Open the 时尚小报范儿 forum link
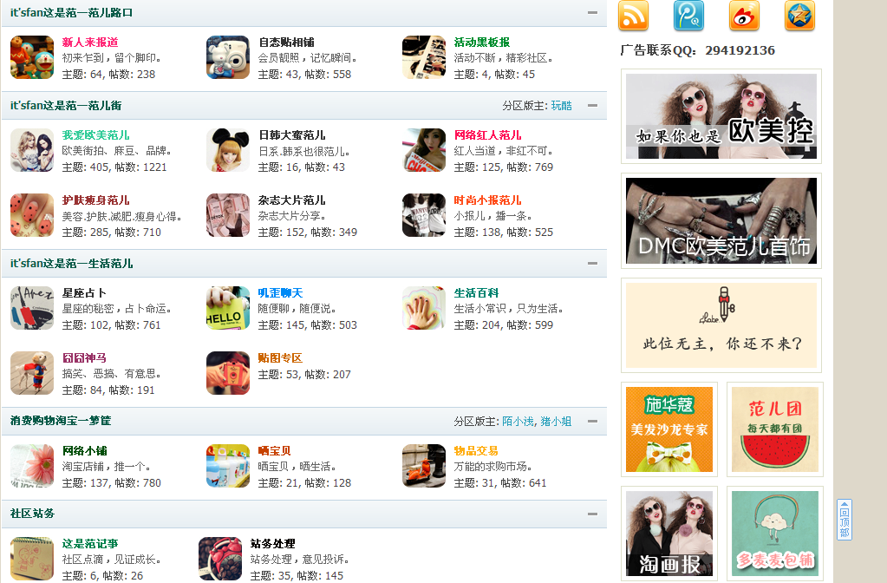The width and height of the screenshot is (887, 583). 487,200
